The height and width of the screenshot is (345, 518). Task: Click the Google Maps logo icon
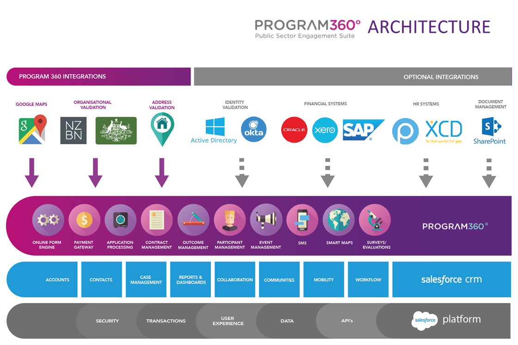click(x=32, y=129)
